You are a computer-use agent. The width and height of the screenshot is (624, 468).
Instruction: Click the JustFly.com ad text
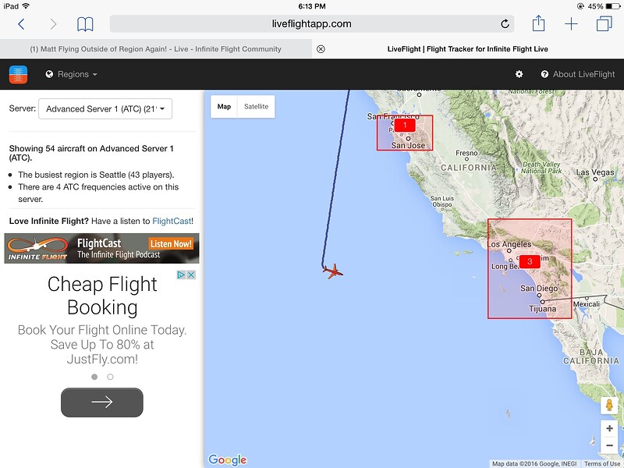[102, 360]
